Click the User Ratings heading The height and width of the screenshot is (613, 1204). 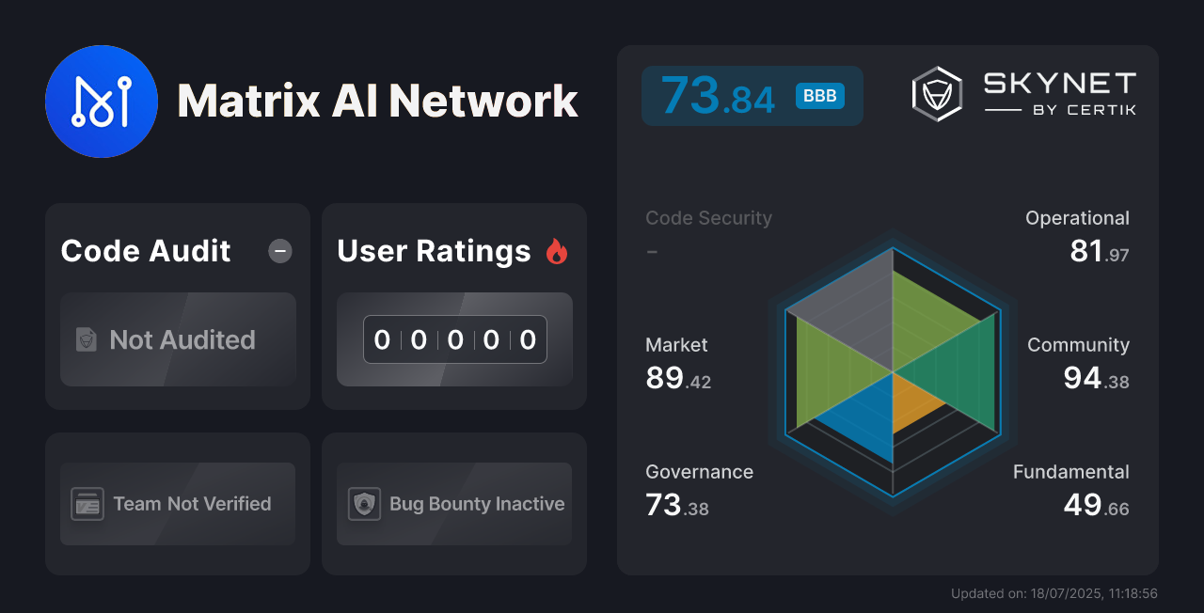[x=434, y=251]
